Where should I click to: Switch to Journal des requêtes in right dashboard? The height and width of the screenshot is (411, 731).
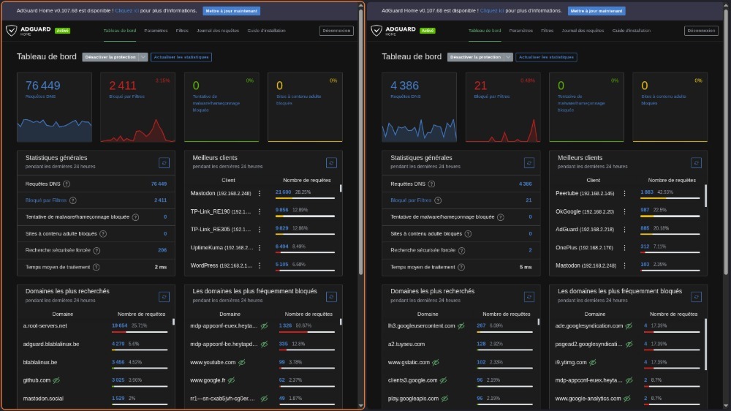(x=584, y=31)
